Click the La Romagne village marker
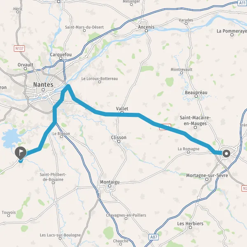 pos(189,152)
